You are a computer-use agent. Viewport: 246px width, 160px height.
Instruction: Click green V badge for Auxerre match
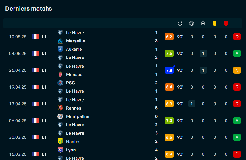pyautogui.click(x=237, y=53)
